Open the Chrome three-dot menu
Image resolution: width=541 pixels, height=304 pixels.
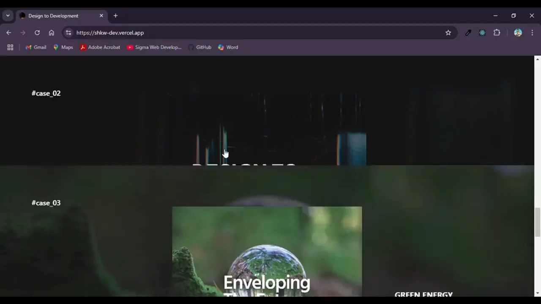pyautogui.click(x=532, y=33)
